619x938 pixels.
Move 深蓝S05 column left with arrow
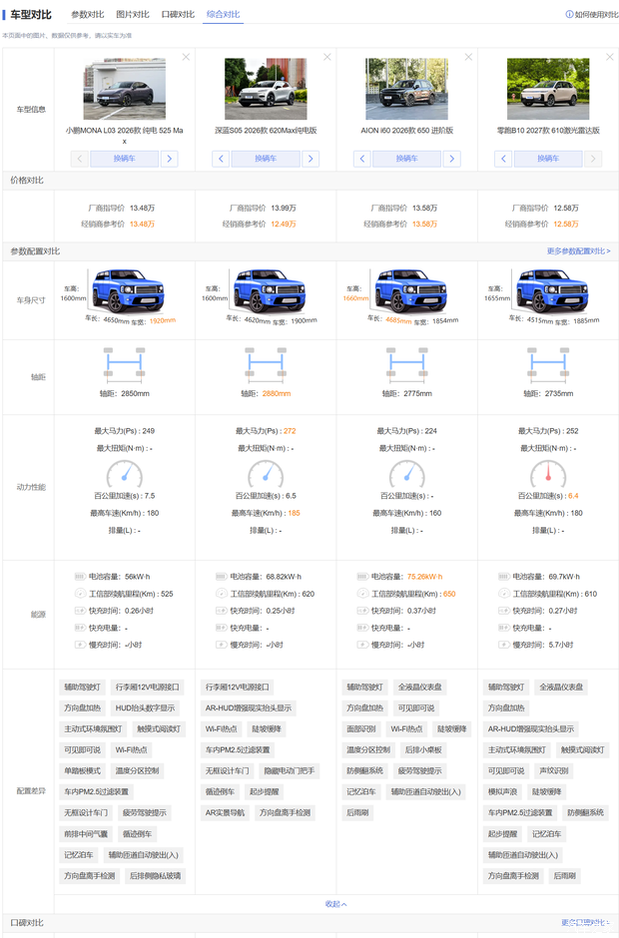tap(221, 159)
